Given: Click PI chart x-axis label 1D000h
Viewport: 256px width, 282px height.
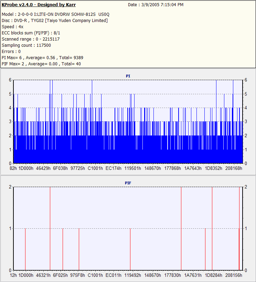Looking at the screenshot, I should 26,168.
